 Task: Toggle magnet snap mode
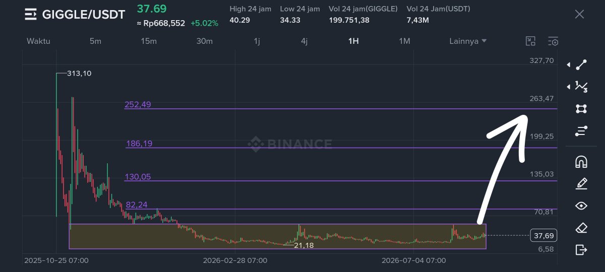tap(581, 162)
